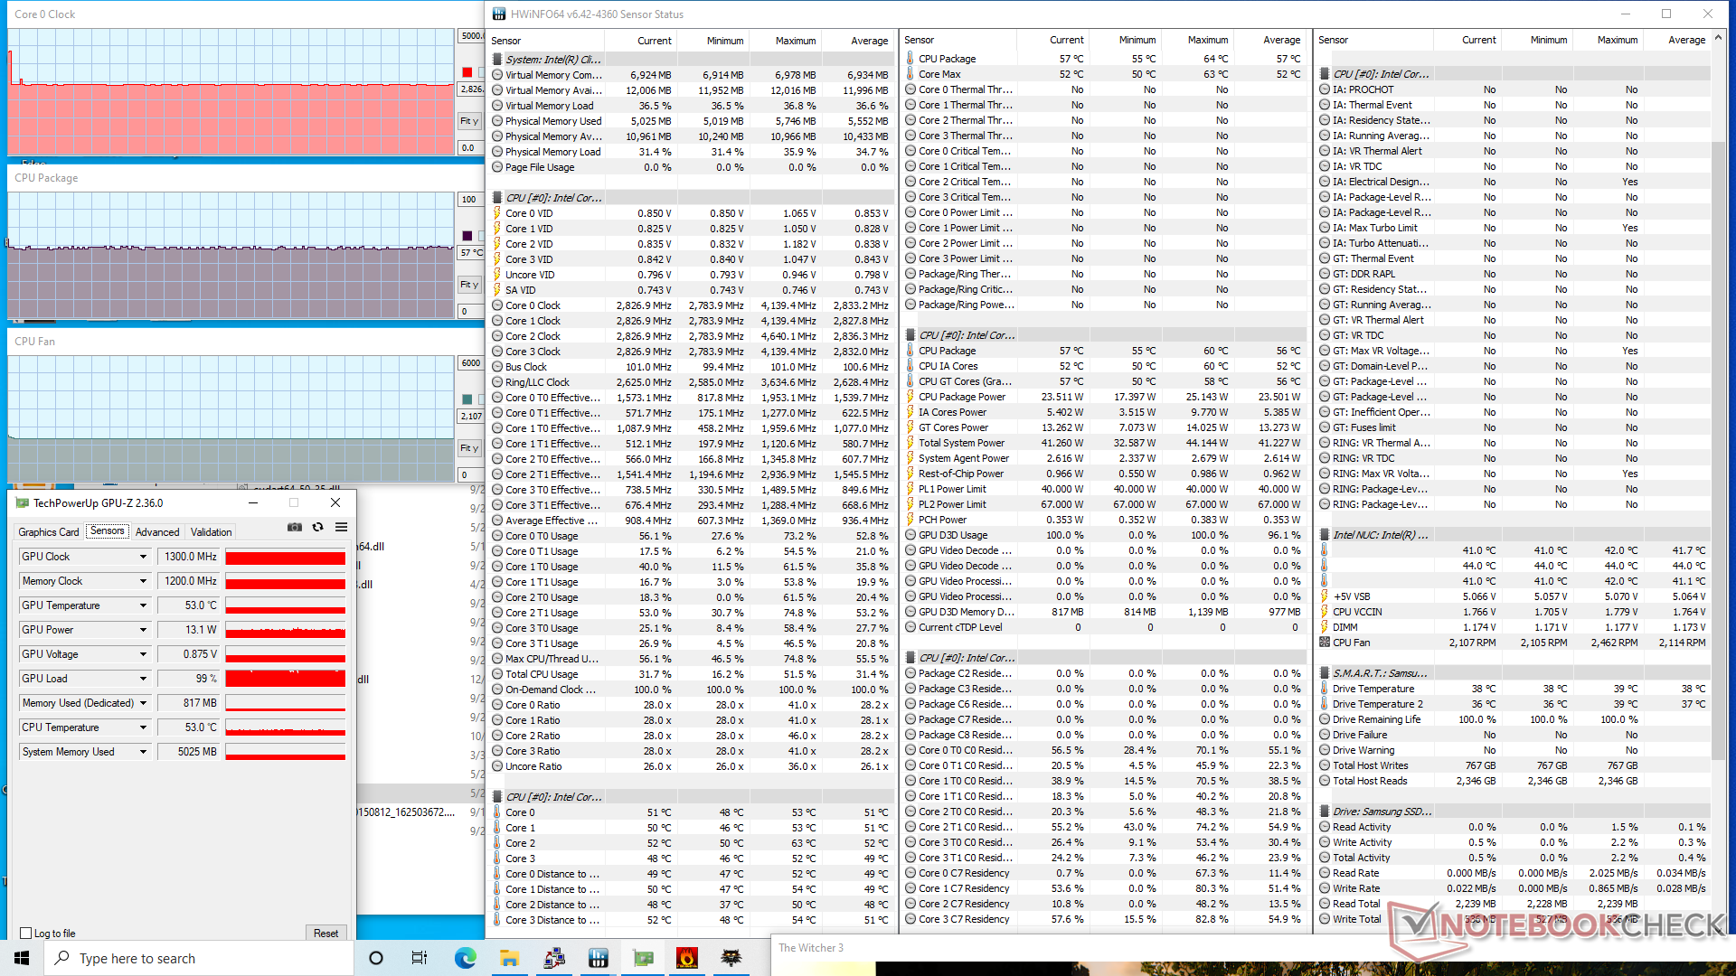Click GPU-Z title bar app icon
1736x976 pixels.
pyautogui.click(x=23, y=503)
